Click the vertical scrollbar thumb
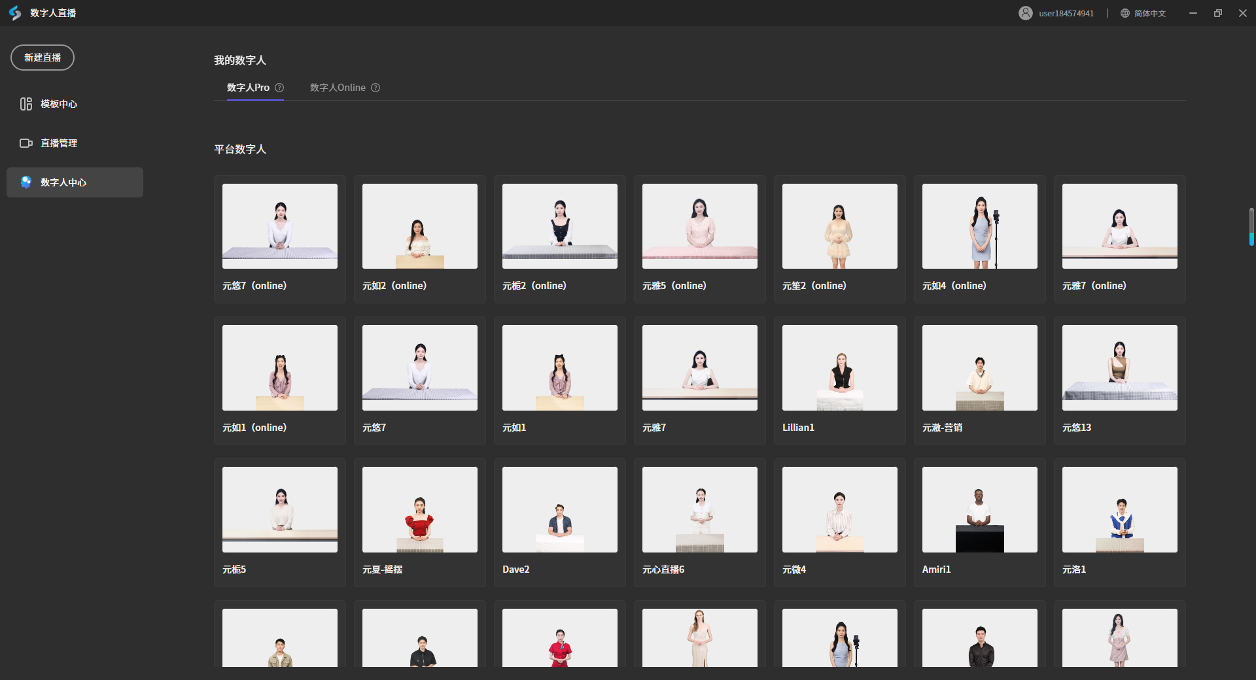 click(x=1251, y=227)
